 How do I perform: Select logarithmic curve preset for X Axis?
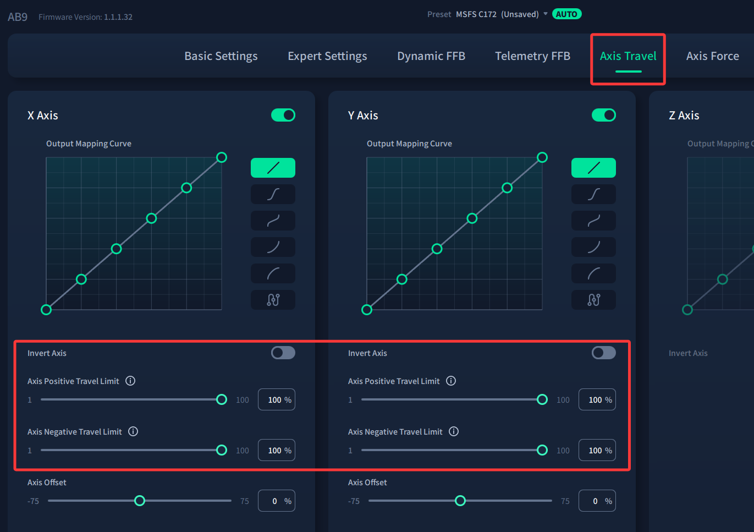273,273
